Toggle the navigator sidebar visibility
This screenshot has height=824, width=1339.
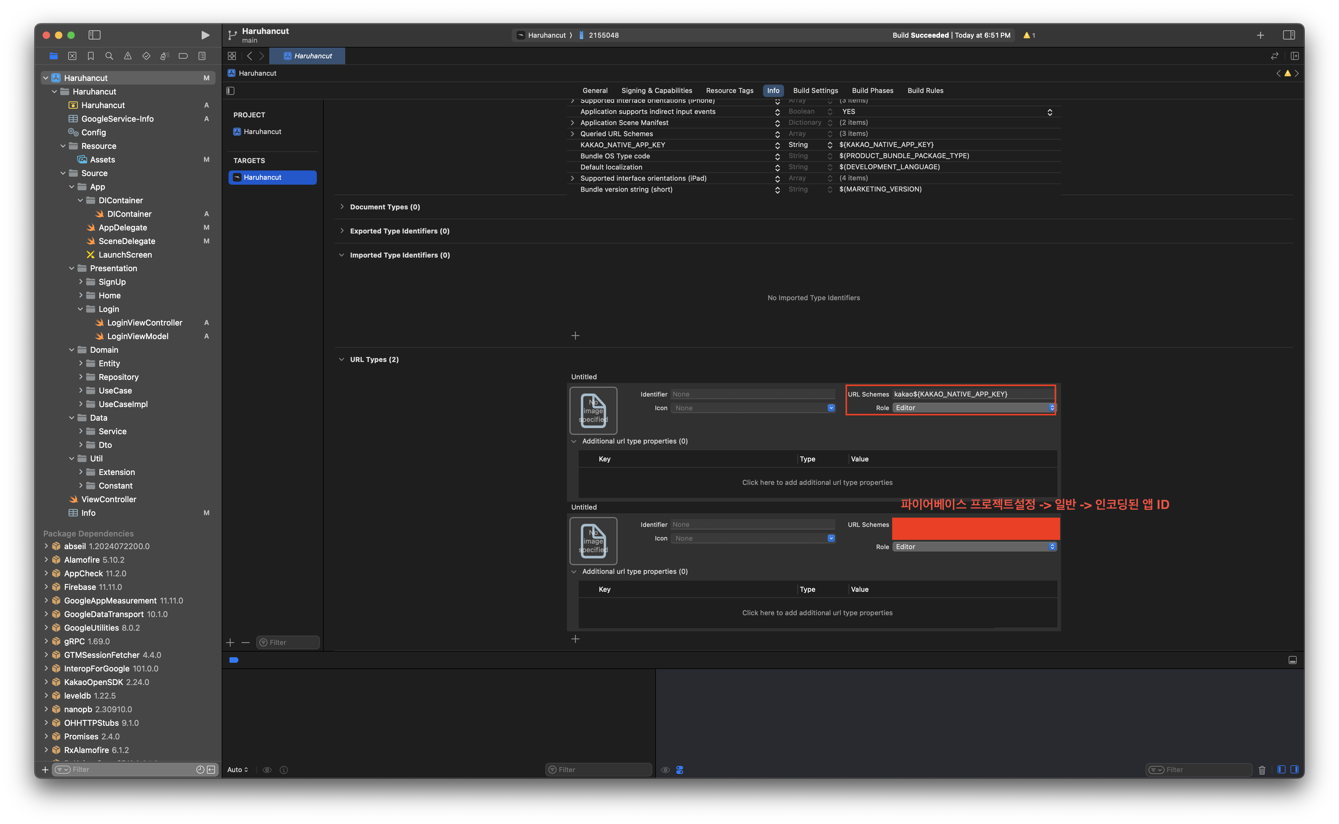point(95,35)
